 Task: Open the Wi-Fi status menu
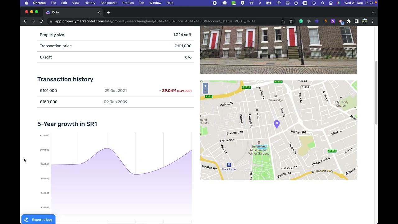tap(279, 3)
